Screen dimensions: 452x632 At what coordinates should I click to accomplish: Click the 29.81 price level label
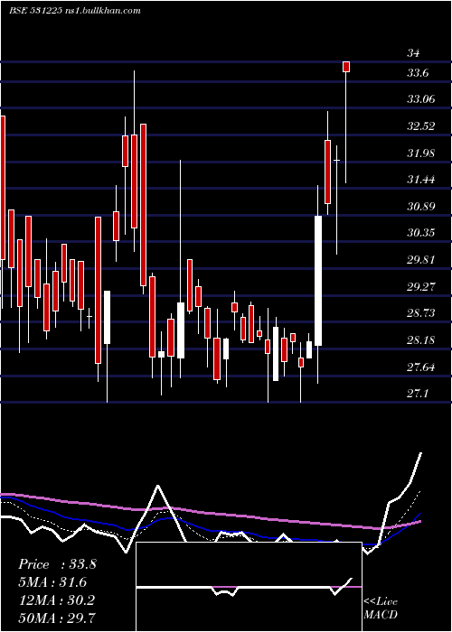tap(421, 260)
